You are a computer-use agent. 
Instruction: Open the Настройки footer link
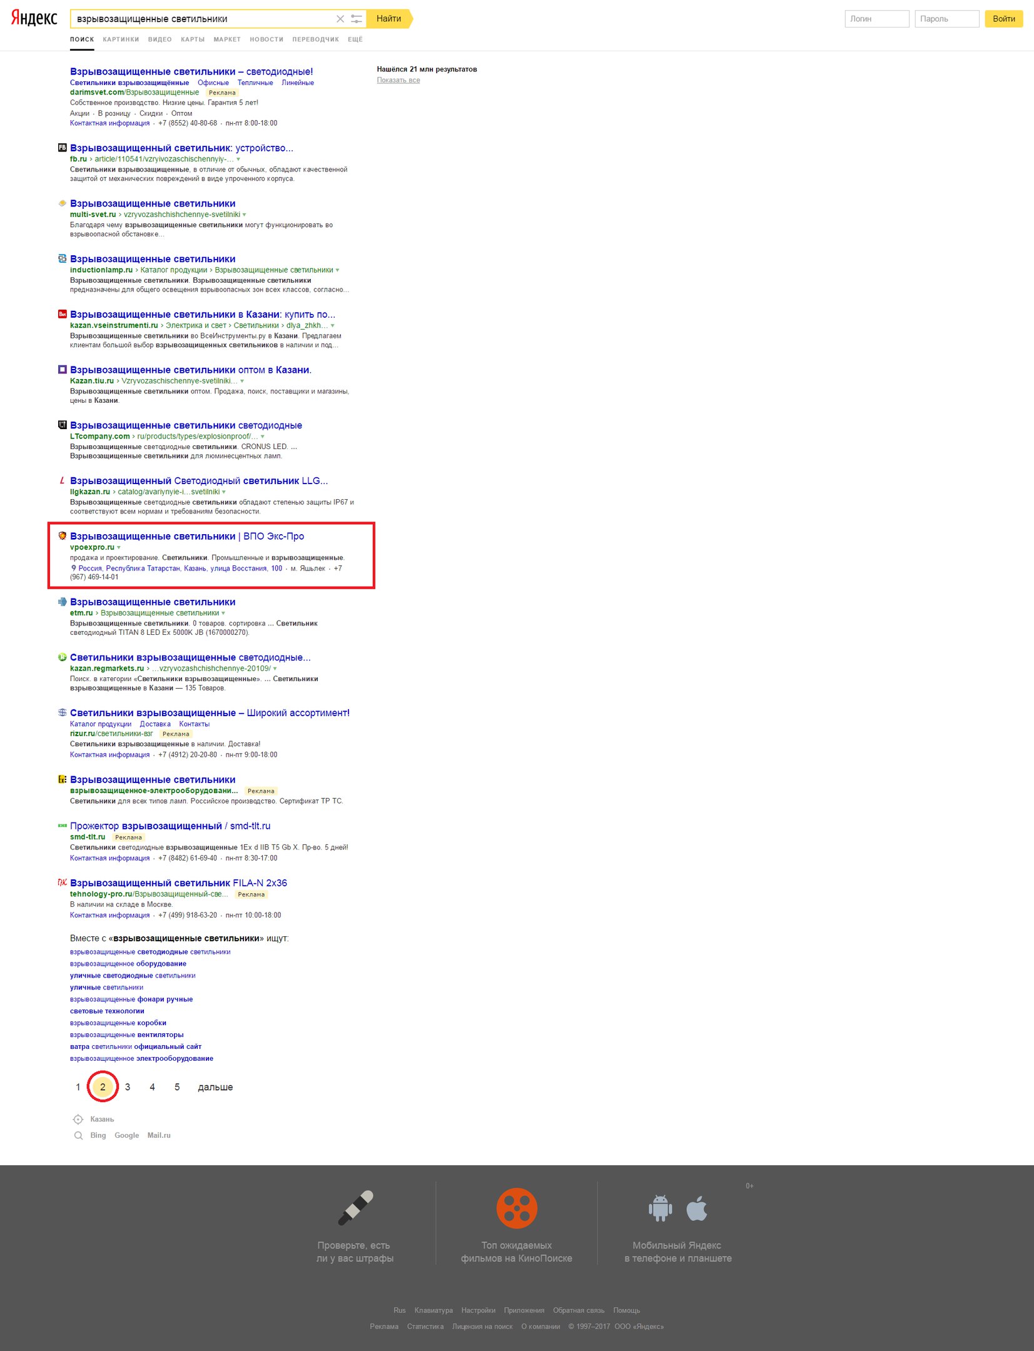click(479, 1310)
